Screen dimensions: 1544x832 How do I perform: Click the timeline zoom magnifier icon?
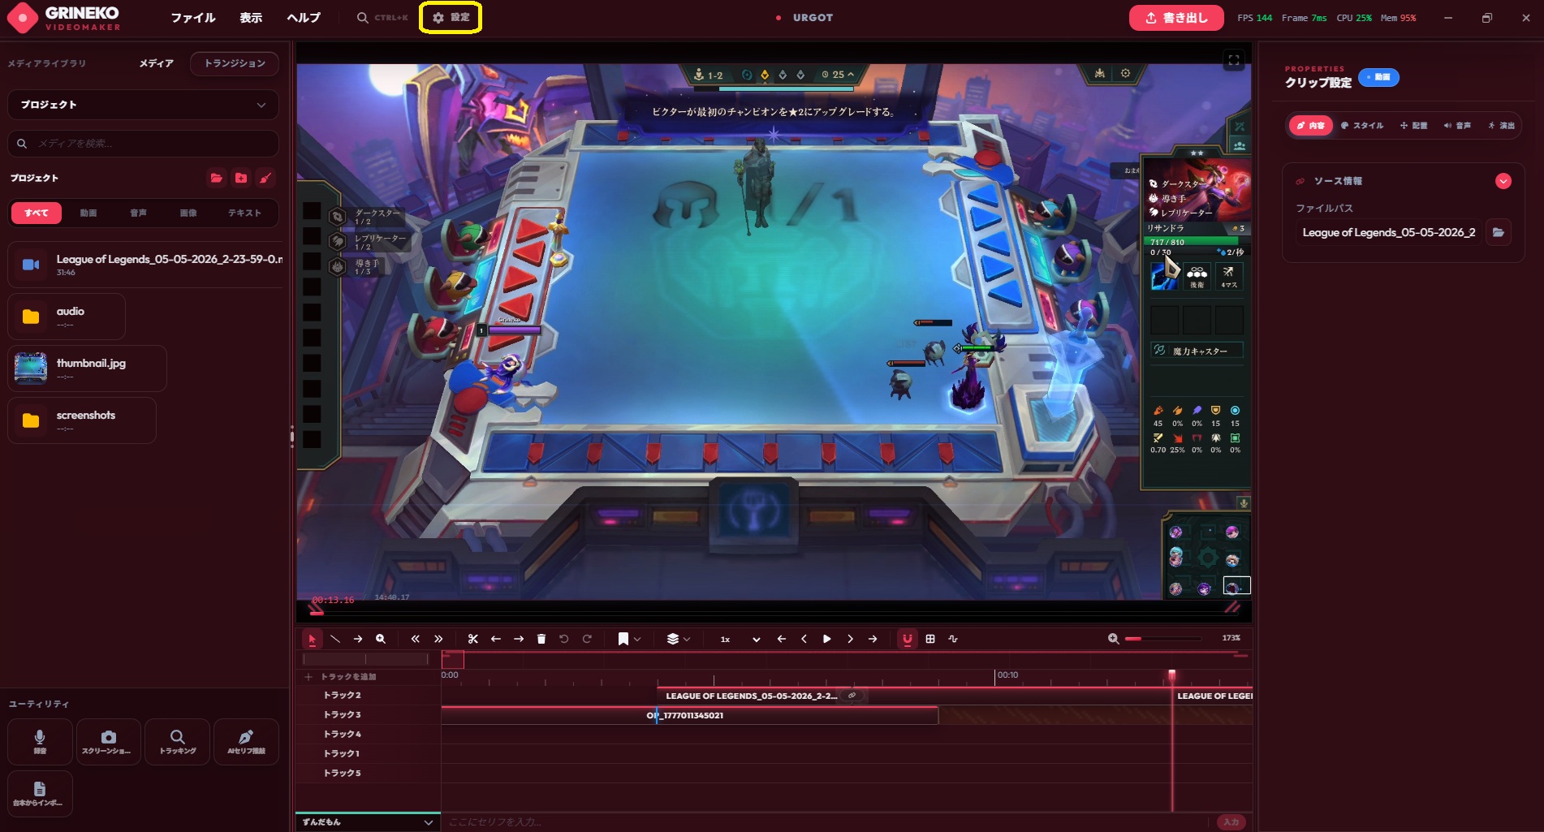[1114, 640]
